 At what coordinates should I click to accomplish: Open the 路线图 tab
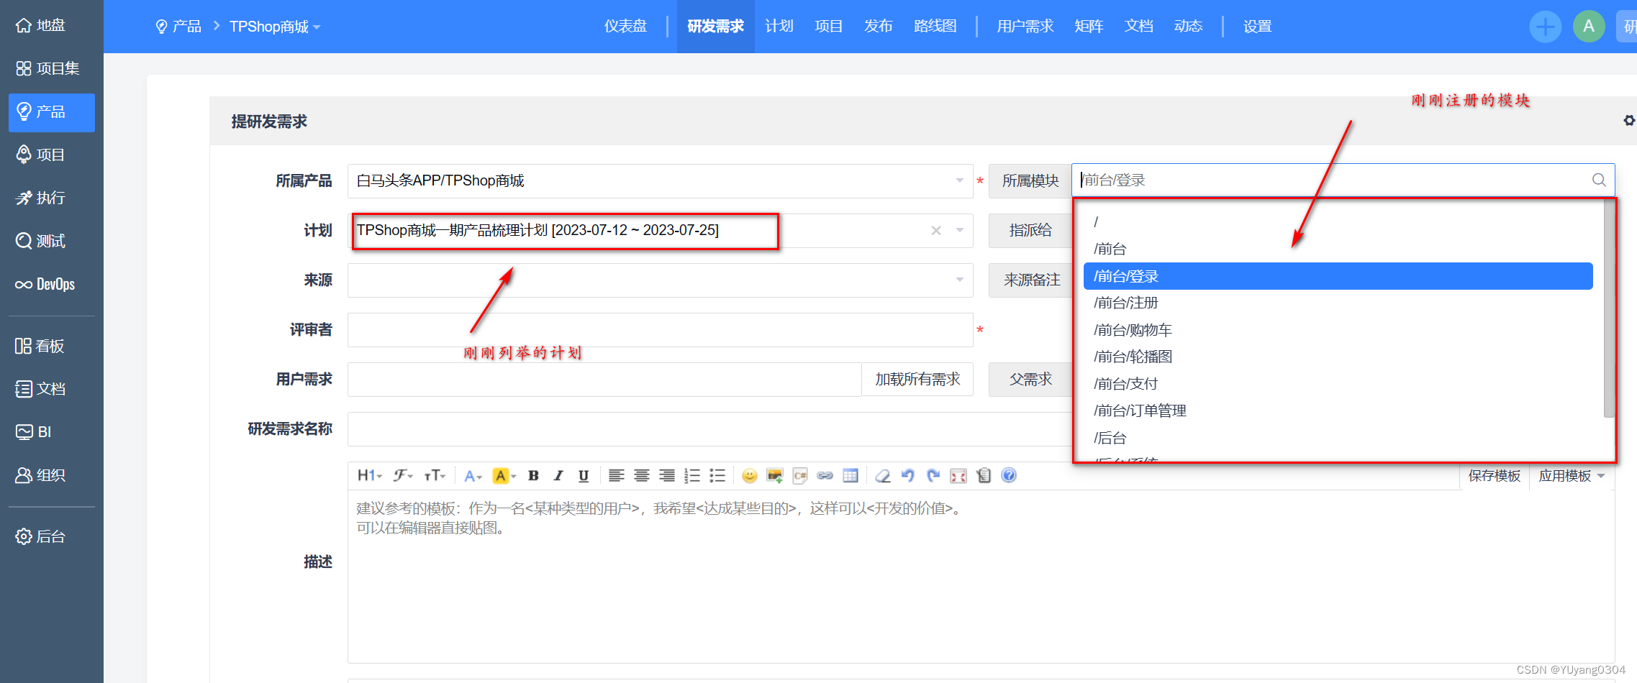click(935, 27)
